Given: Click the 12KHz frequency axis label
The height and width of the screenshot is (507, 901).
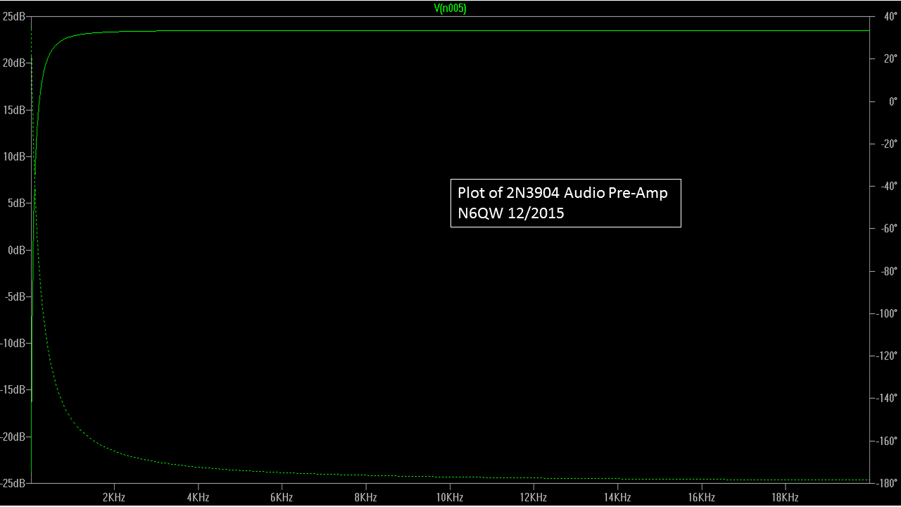Looking at the screenshot, I should pos(534,497).
